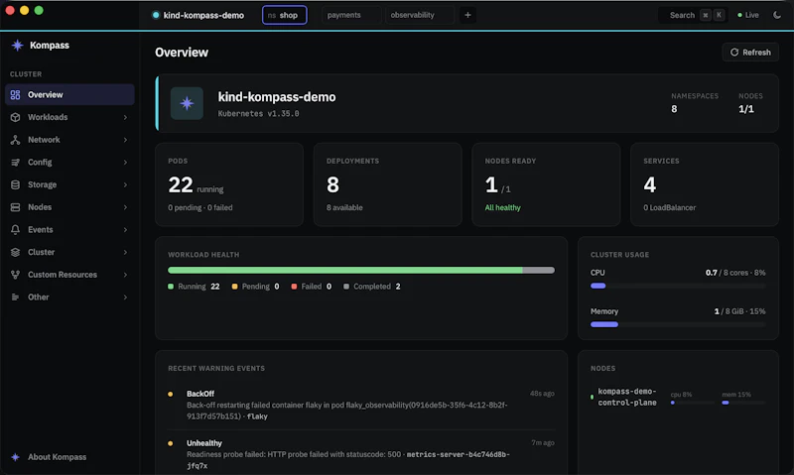Click the Namespaces count 8
Screen dimensions: 794x475
point(674,109)
